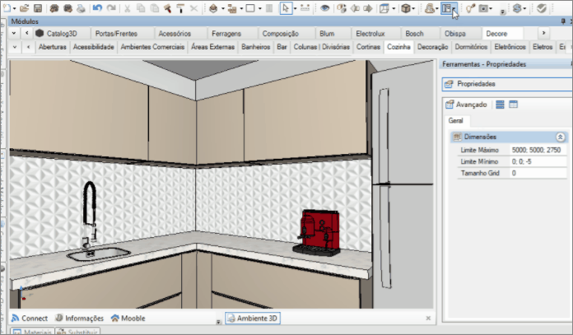Click the brick wall construction icon
The image size is (573, 335).
[231, 8]
